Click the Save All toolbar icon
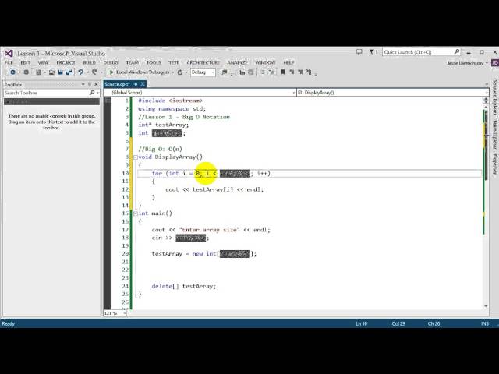The width and height of the screenshot is (499, 374). point(69,72)
